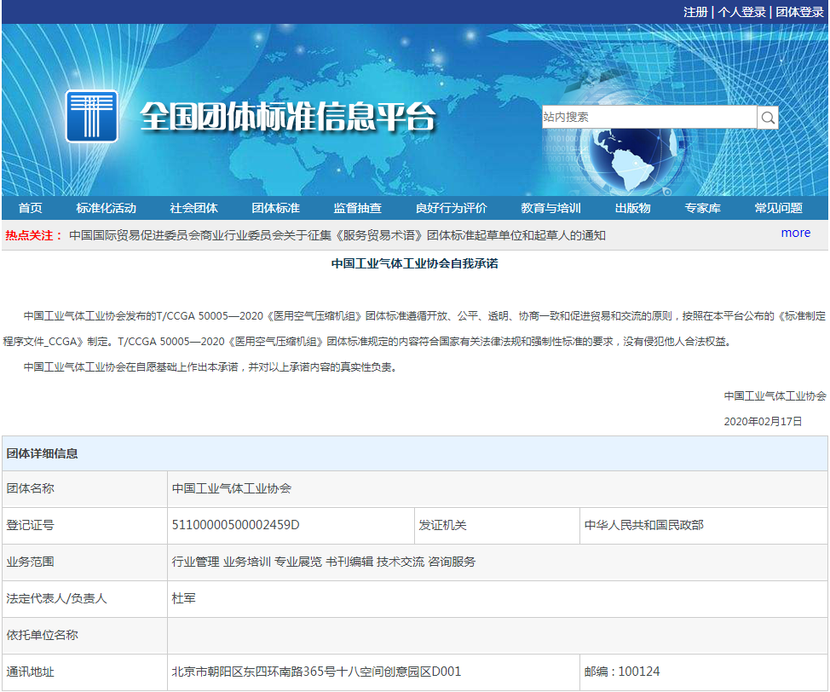
Task: Open the 团体标准 menu item
Action: click(x=276, y=208)
